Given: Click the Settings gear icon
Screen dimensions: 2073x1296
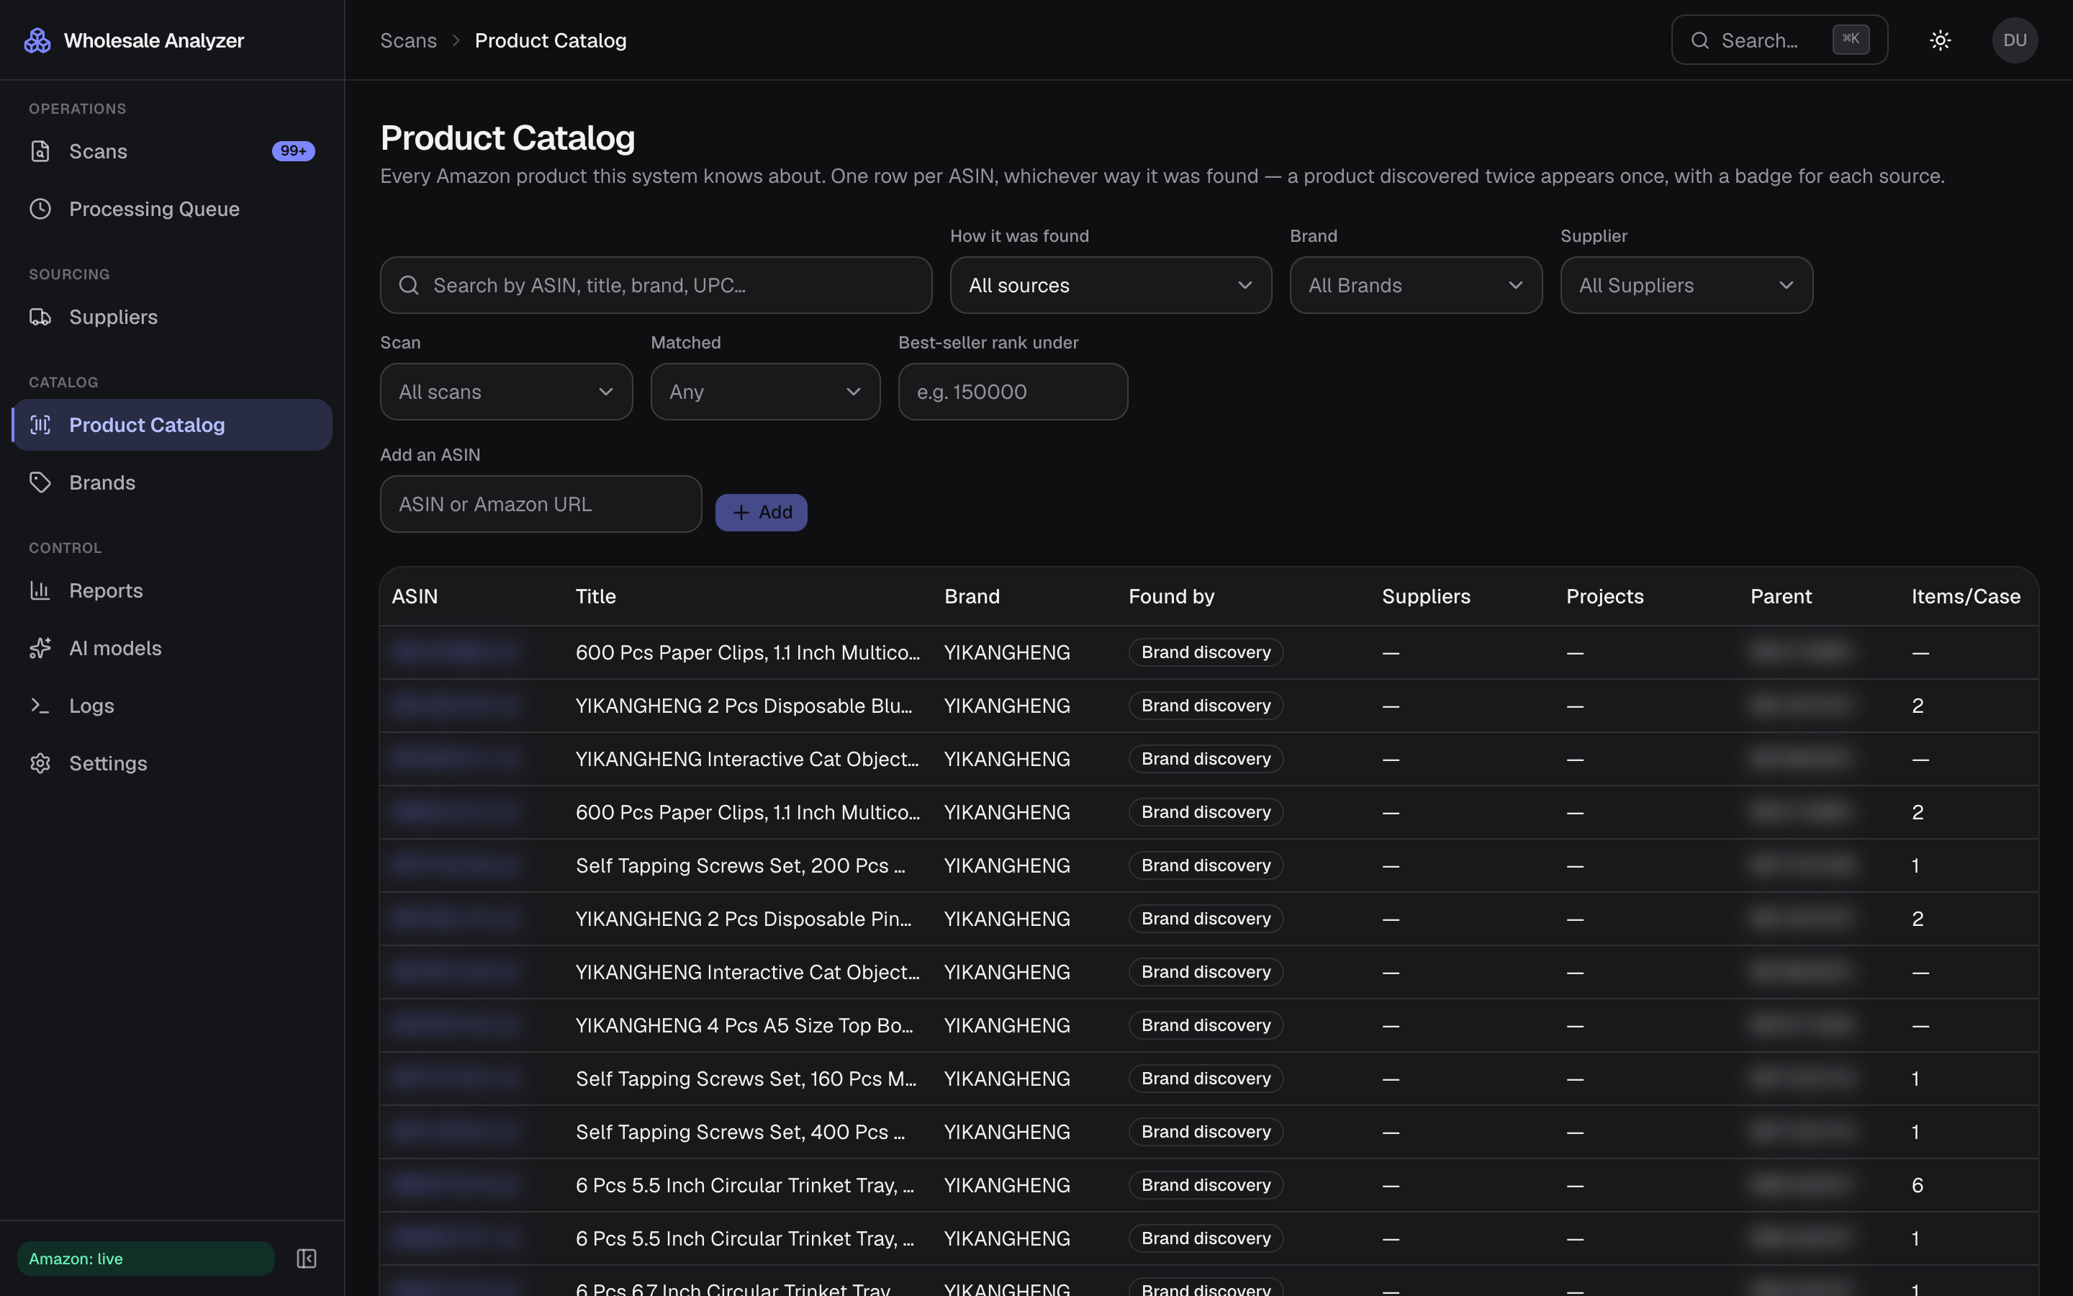Looking at the screenshot, I should 40,763.
